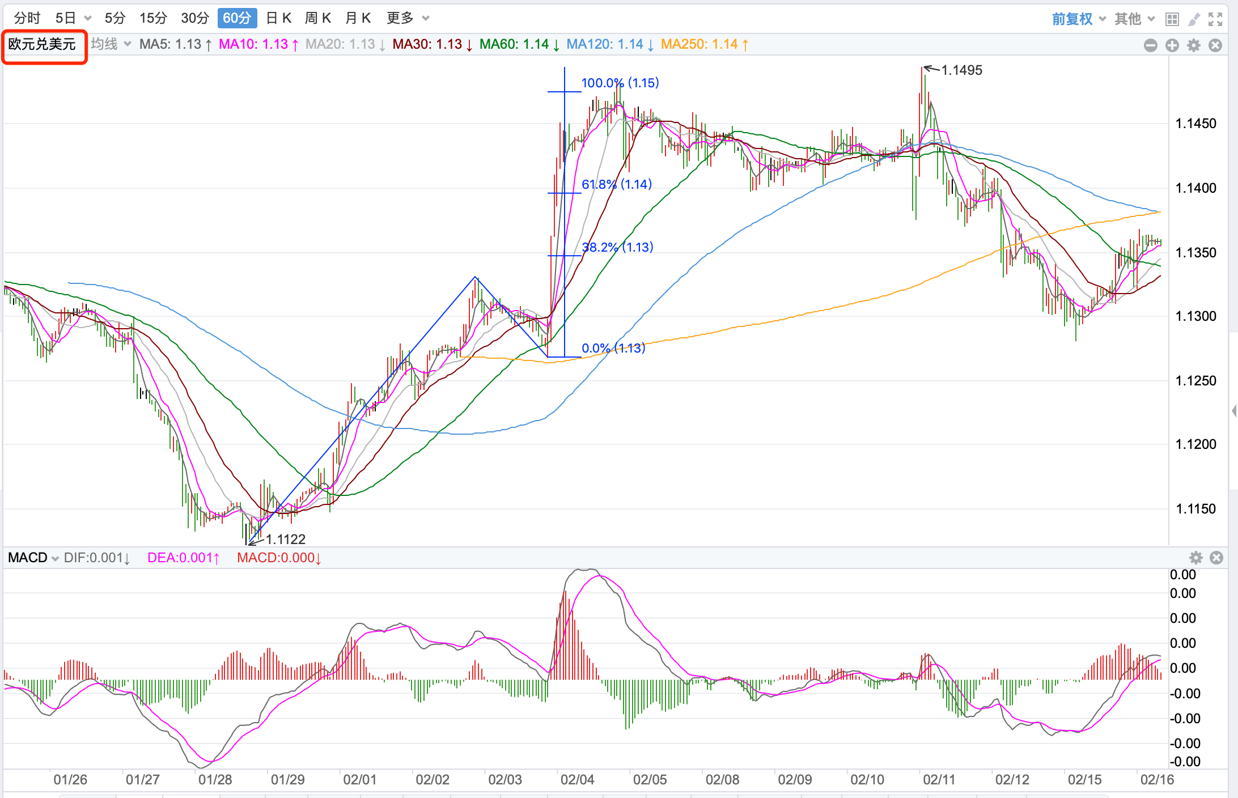Open the 其他 options dropdown
The image size is (1238, 798).
click(x=1134, y=19)
